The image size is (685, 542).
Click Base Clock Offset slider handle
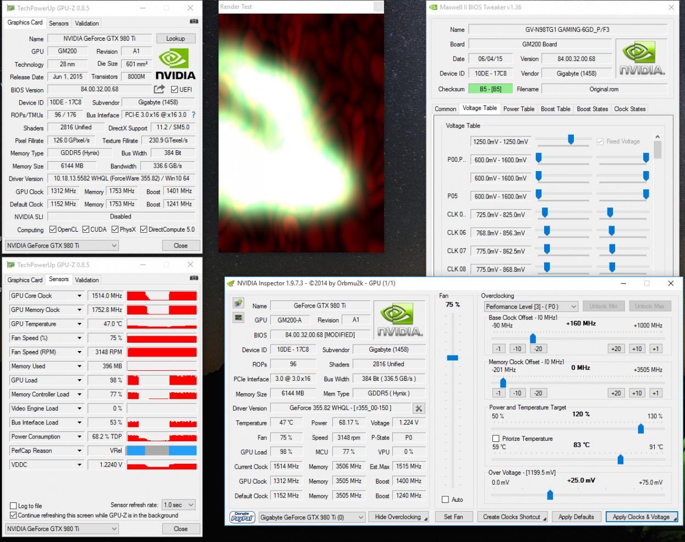pos(533,338)
